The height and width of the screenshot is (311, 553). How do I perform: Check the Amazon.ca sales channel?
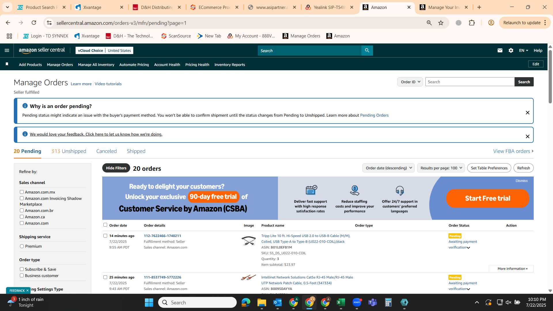(x=22, y=217)
